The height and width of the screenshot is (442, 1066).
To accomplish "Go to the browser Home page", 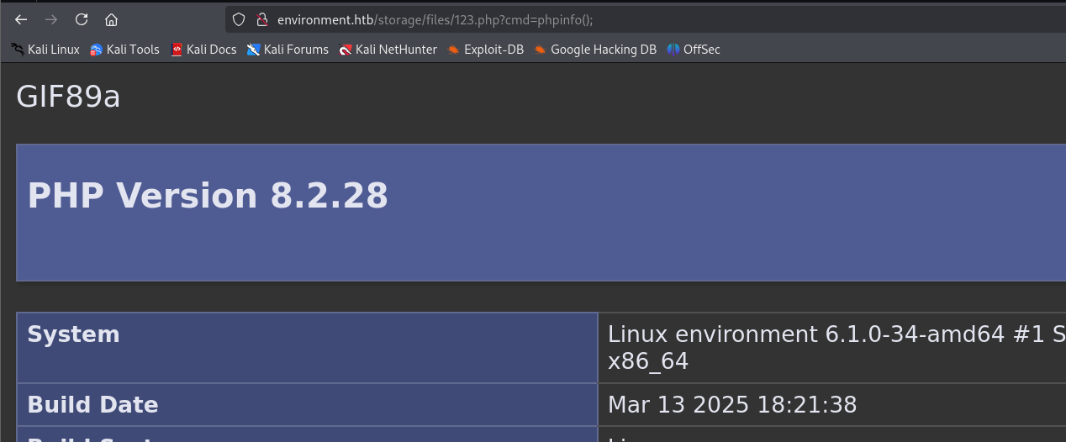I will [x=111, y=19].
